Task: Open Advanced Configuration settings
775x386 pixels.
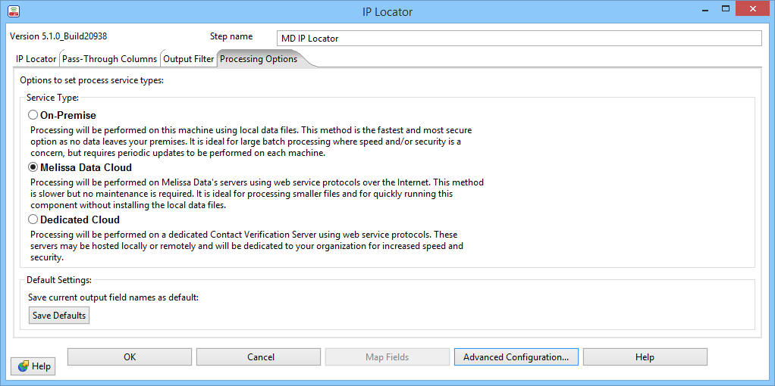Action: pos(516,357)
